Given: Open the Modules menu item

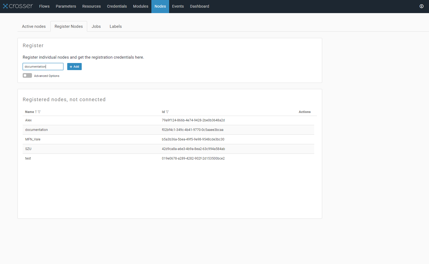Looking at the screenshot, I should pyautogui.click(x=140, y=6).
